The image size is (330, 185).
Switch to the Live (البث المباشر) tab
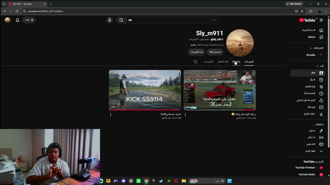tap(222, 62)
